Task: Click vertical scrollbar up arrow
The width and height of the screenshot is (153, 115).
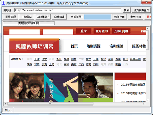Action: (148, 28)
